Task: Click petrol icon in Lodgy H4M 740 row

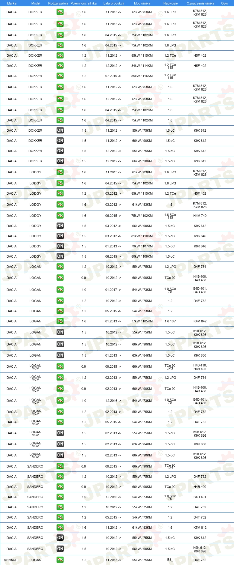Action: point(60,216)
